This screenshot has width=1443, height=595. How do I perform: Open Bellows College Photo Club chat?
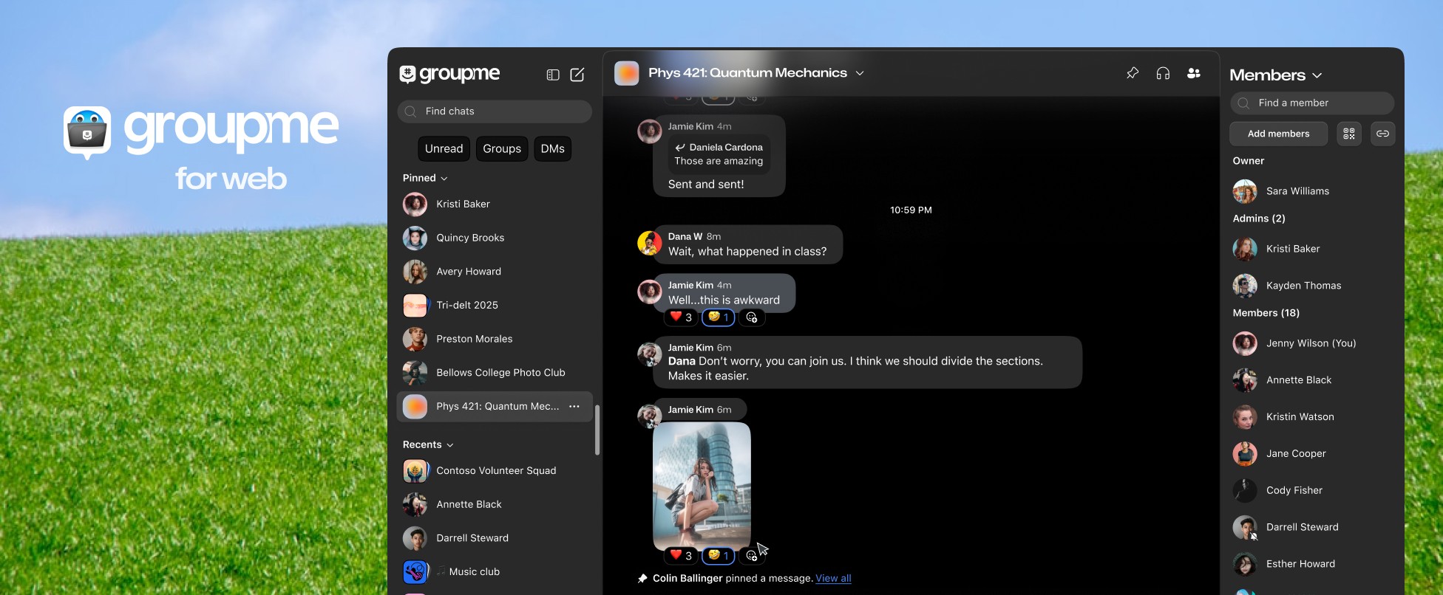[495, 373]
